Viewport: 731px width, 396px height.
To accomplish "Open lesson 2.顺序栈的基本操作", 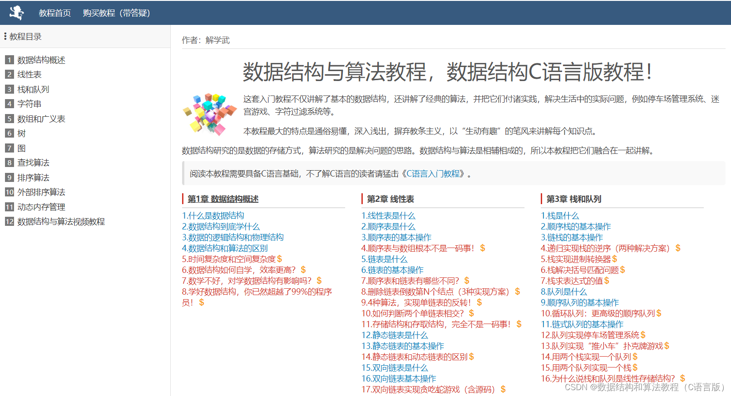I will (x=576, y=227).
